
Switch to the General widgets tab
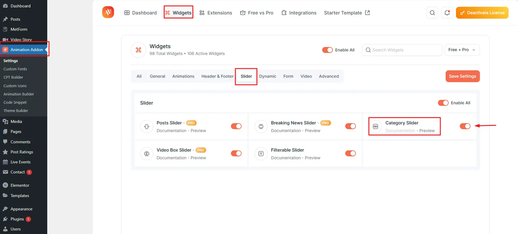coord(157,76)
